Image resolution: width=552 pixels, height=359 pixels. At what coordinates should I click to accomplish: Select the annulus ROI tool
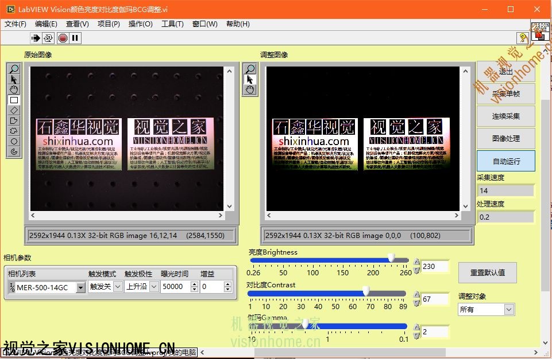pos(14,152)
